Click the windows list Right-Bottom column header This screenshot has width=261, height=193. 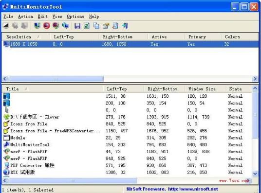[x=164, y=89]
